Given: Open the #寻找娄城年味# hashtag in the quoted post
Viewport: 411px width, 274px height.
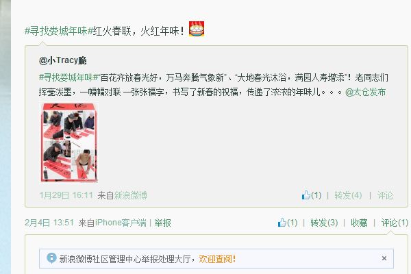Looking at the screenshot, I should pyautogui.click(x=69, y=77).
